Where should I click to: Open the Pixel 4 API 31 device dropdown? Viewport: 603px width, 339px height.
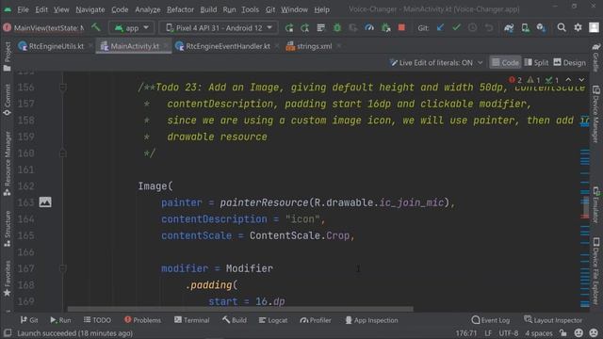click(x=219, y=27)
